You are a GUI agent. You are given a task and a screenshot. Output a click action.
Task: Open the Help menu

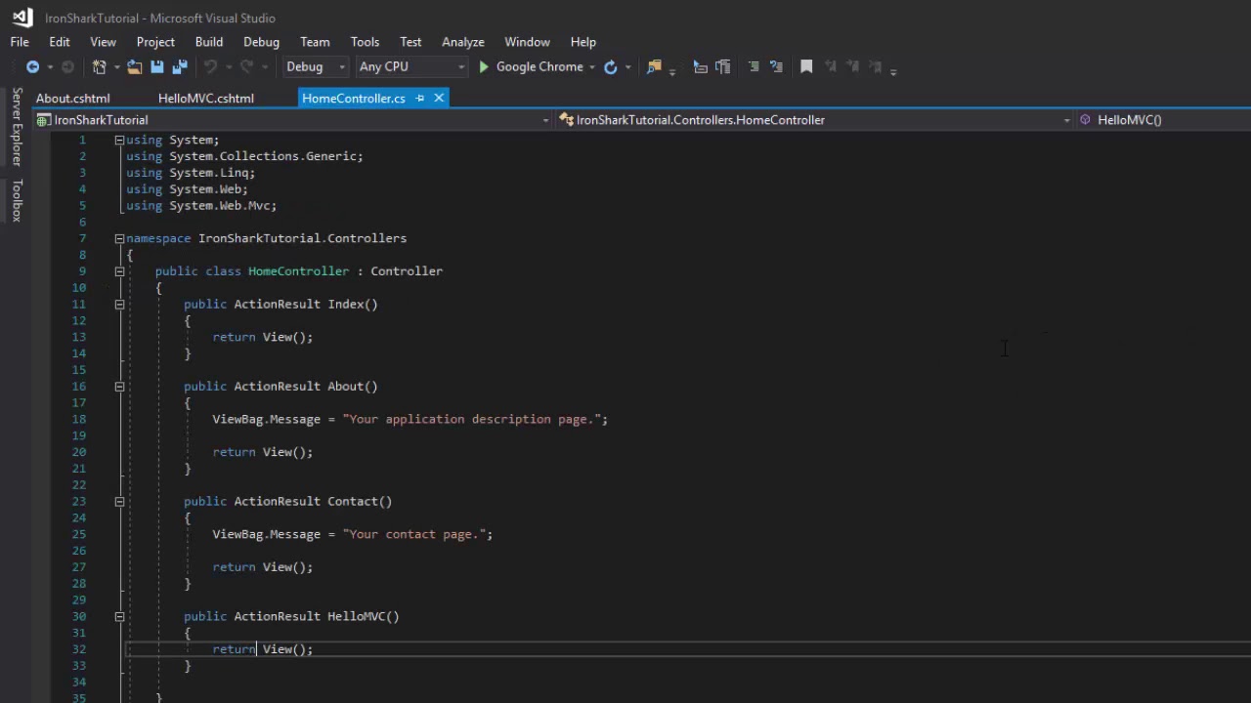click(583, 42)
